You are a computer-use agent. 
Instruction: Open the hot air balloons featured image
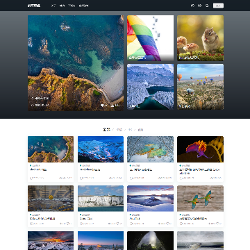[x=200, y=87]
